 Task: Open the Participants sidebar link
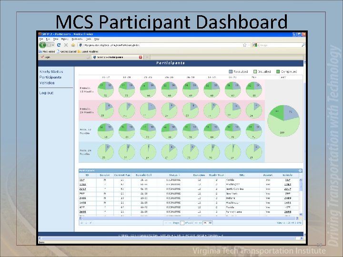tap(50, 78)
